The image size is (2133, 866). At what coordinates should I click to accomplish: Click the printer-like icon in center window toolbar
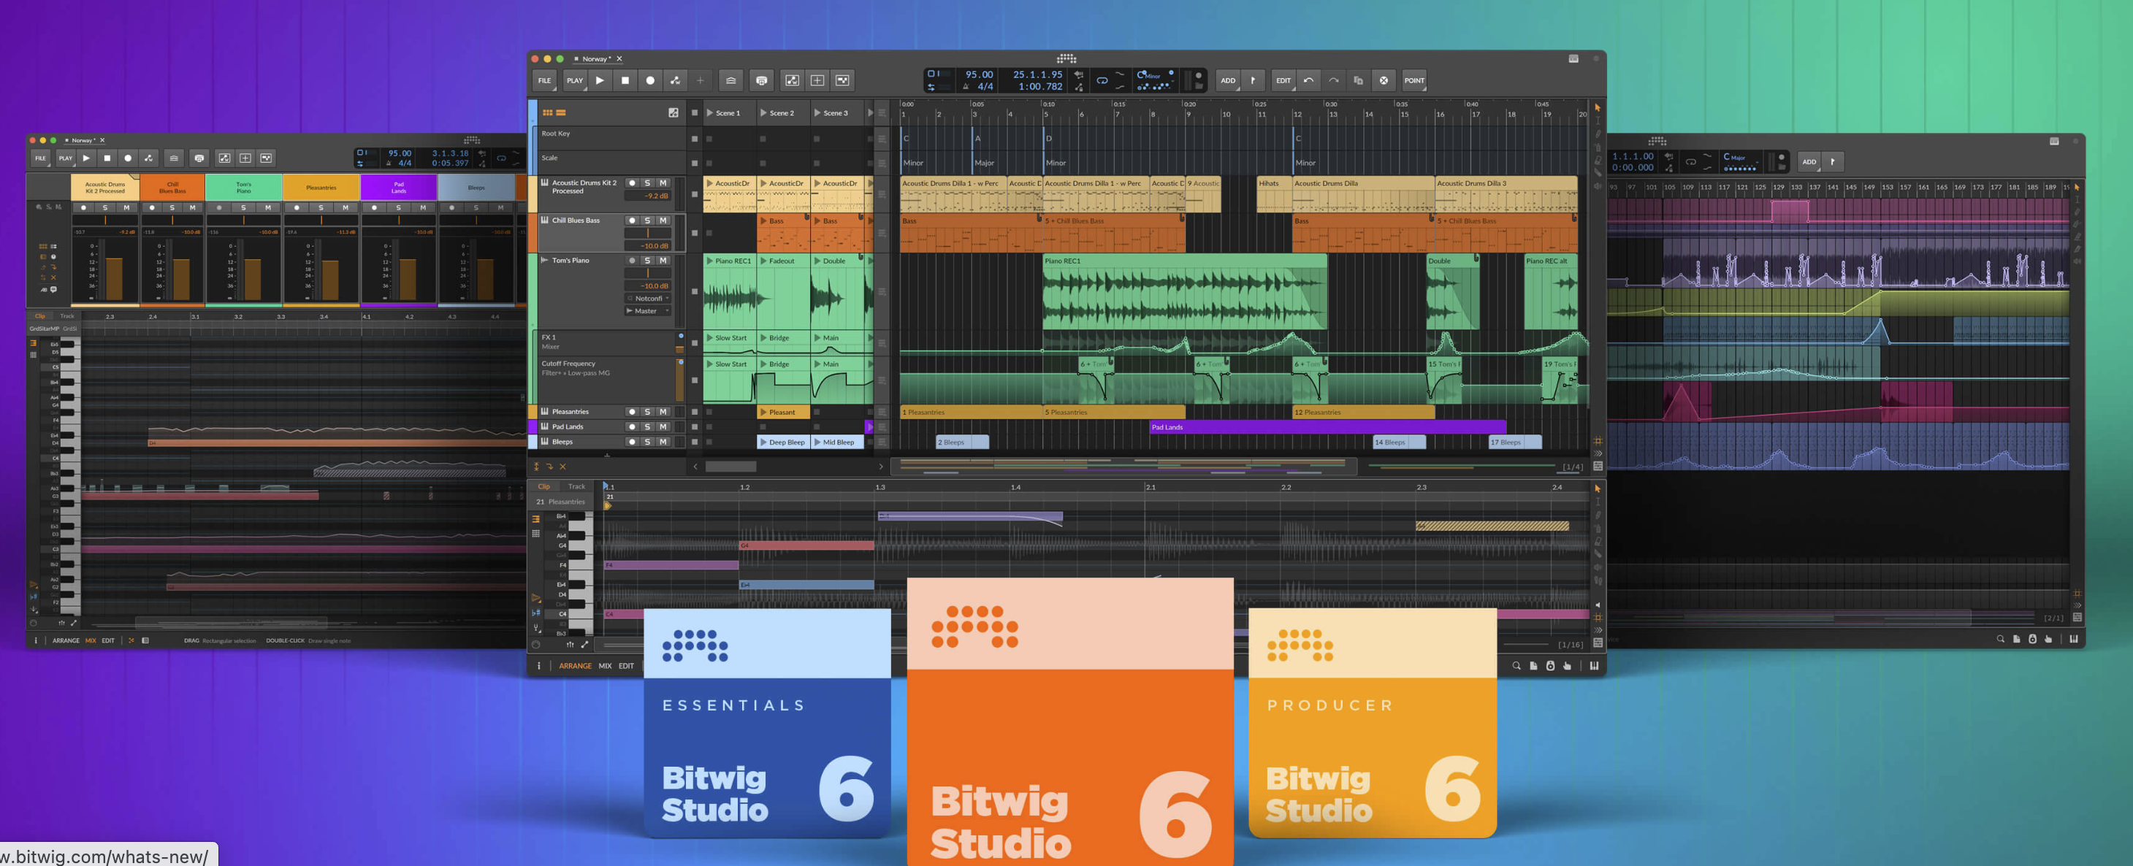click(x=761, y=80)
